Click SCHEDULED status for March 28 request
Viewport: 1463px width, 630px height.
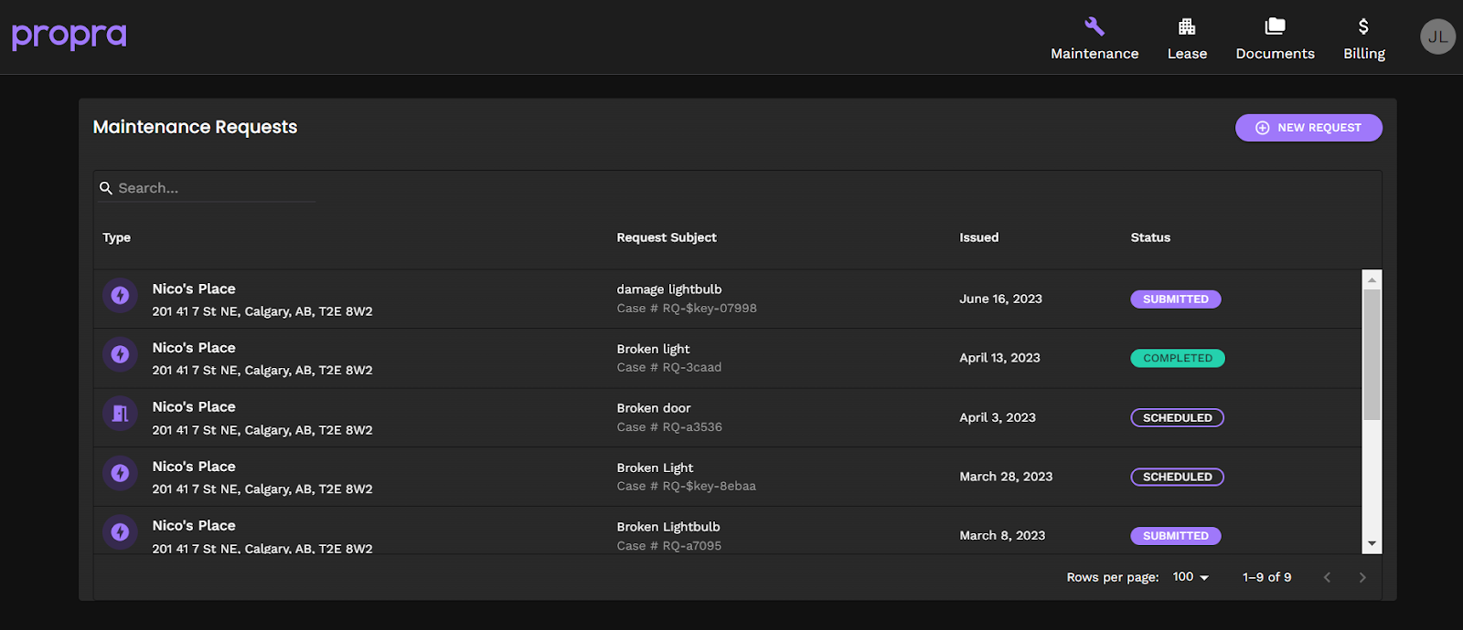click(x=1177, y=478)
